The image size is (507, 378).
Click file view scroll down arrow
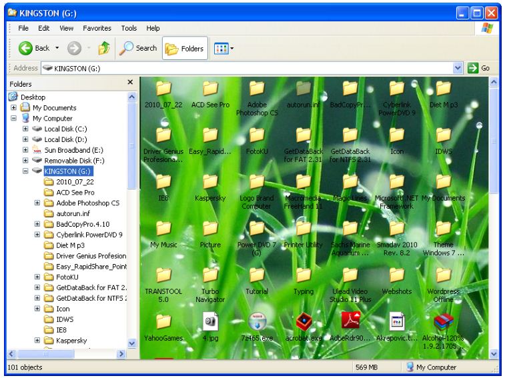click(x=494, y=354)
